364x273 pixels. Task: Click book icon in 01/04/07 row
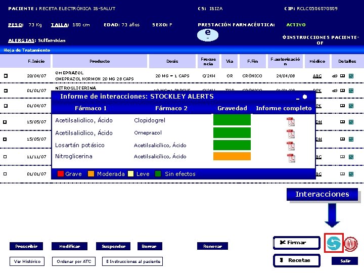(x=342, y=106)
